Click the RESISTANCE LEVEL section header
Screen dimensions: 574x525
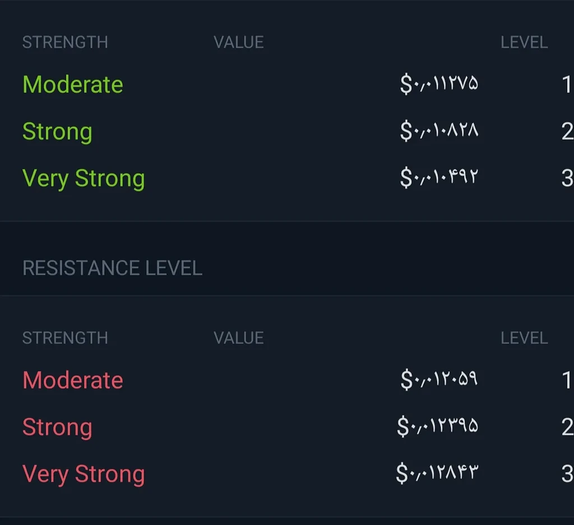tap(112, 268)
